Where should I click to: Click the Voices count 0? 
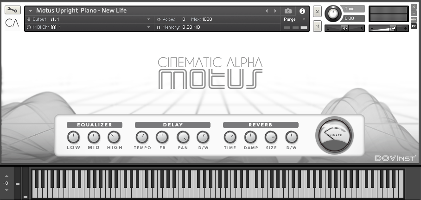click(184, 19)
